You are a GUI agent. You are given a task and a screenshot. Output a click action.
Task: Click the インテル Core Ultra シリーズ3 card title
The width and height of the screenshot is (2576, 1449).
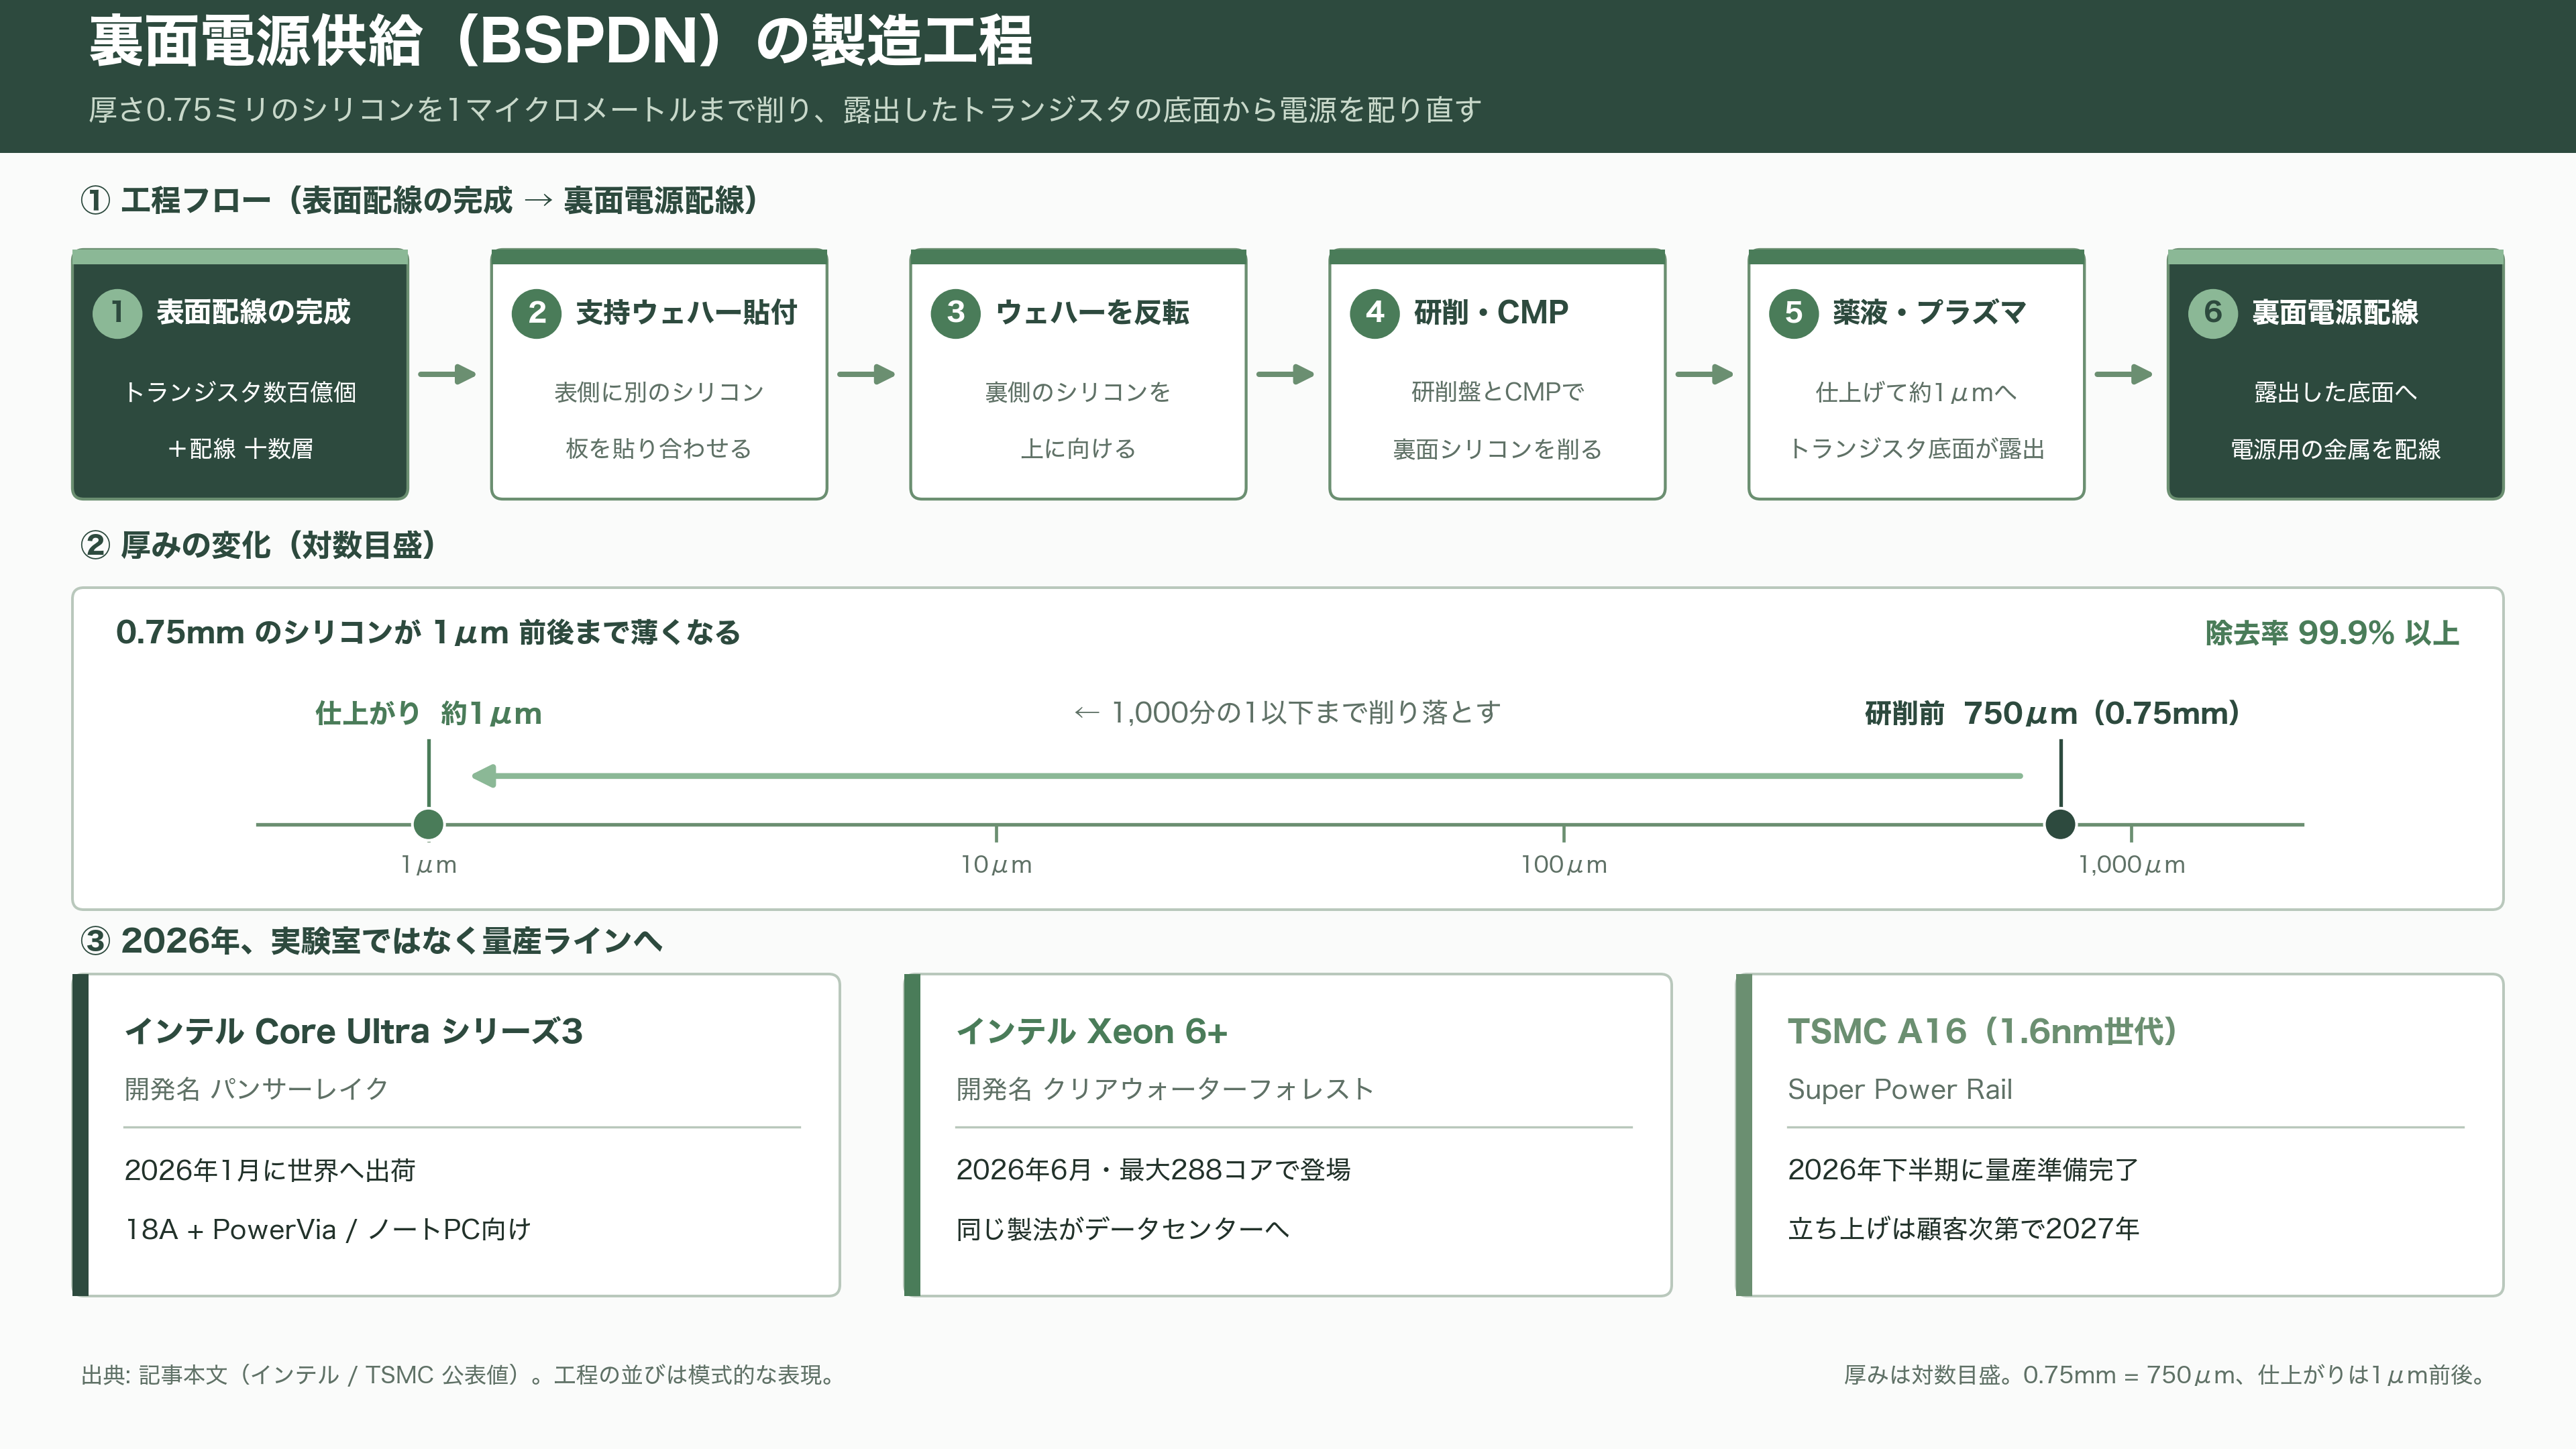353,1031
